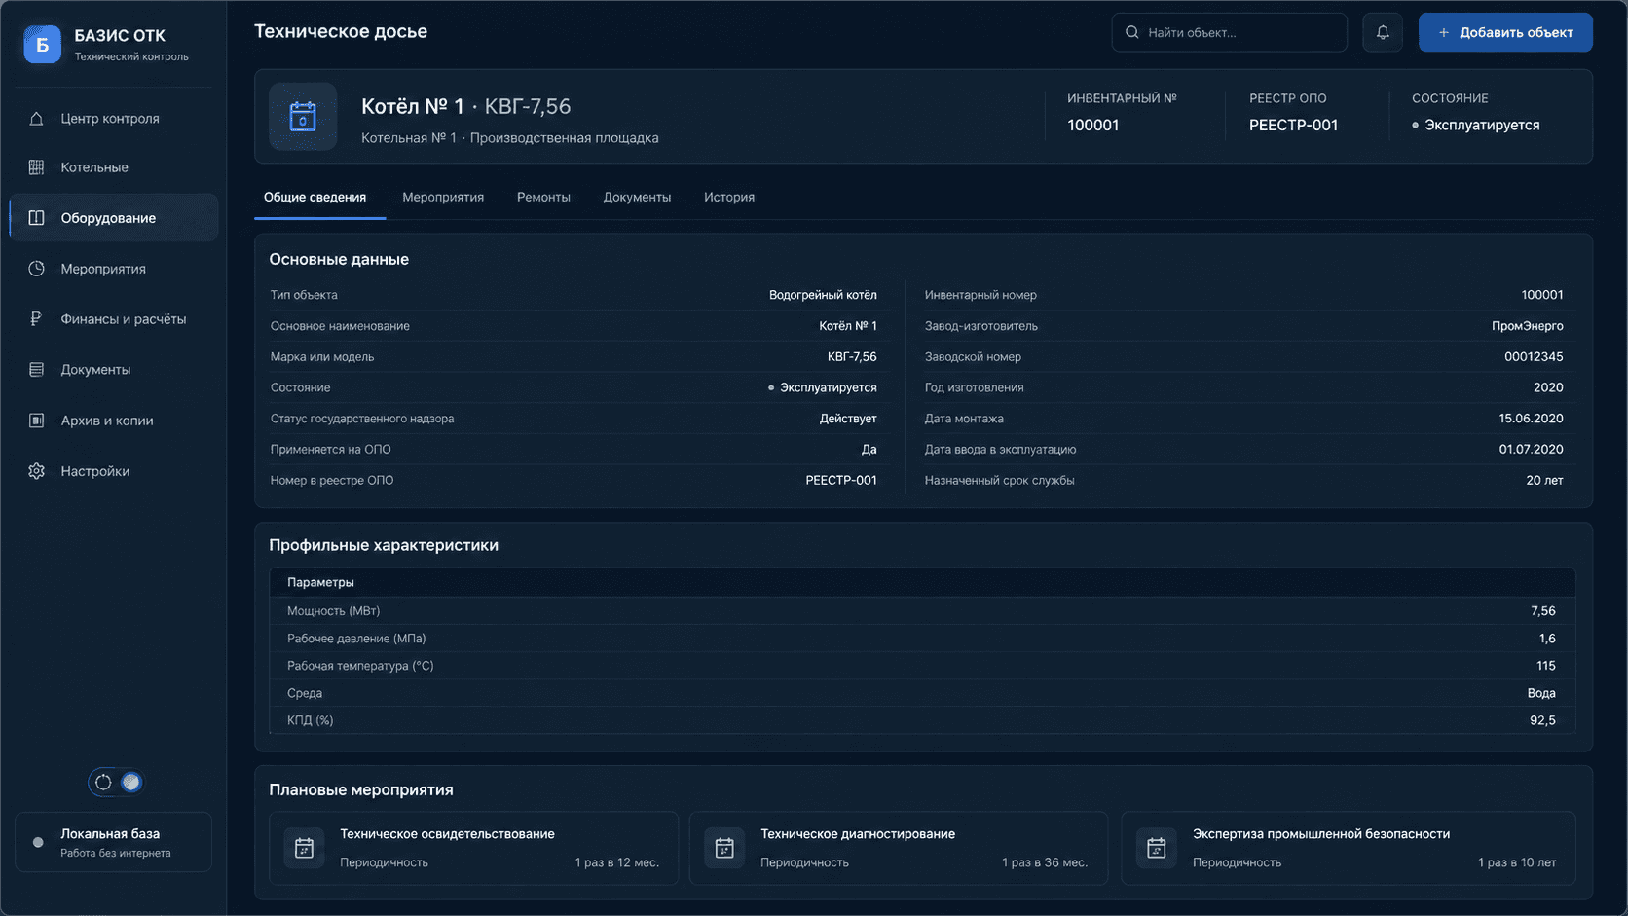Open the Документы tab of the dossier
Viewport: 1628px width, 916px height.
[637, 198]
